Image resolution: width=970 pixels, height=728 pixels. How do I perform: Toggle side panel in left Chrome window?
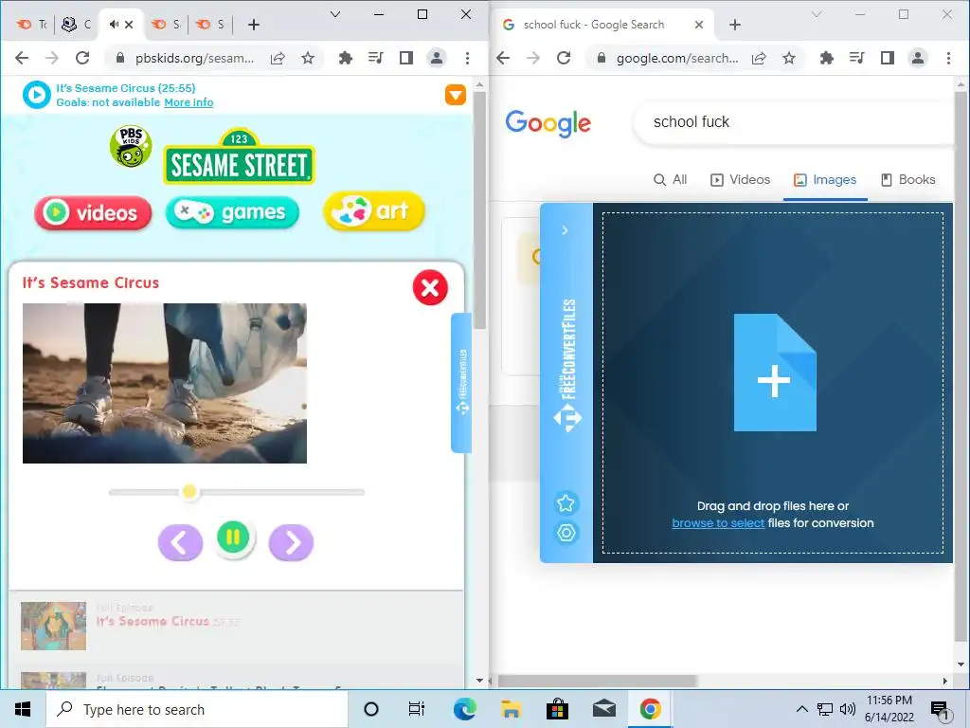coord(405,58)
